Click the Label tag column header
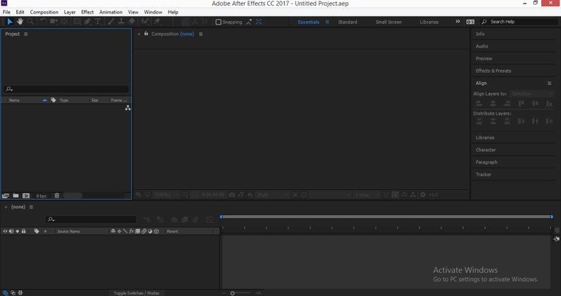561x296 pixels. pyautogui.click(x=53, y=100)
